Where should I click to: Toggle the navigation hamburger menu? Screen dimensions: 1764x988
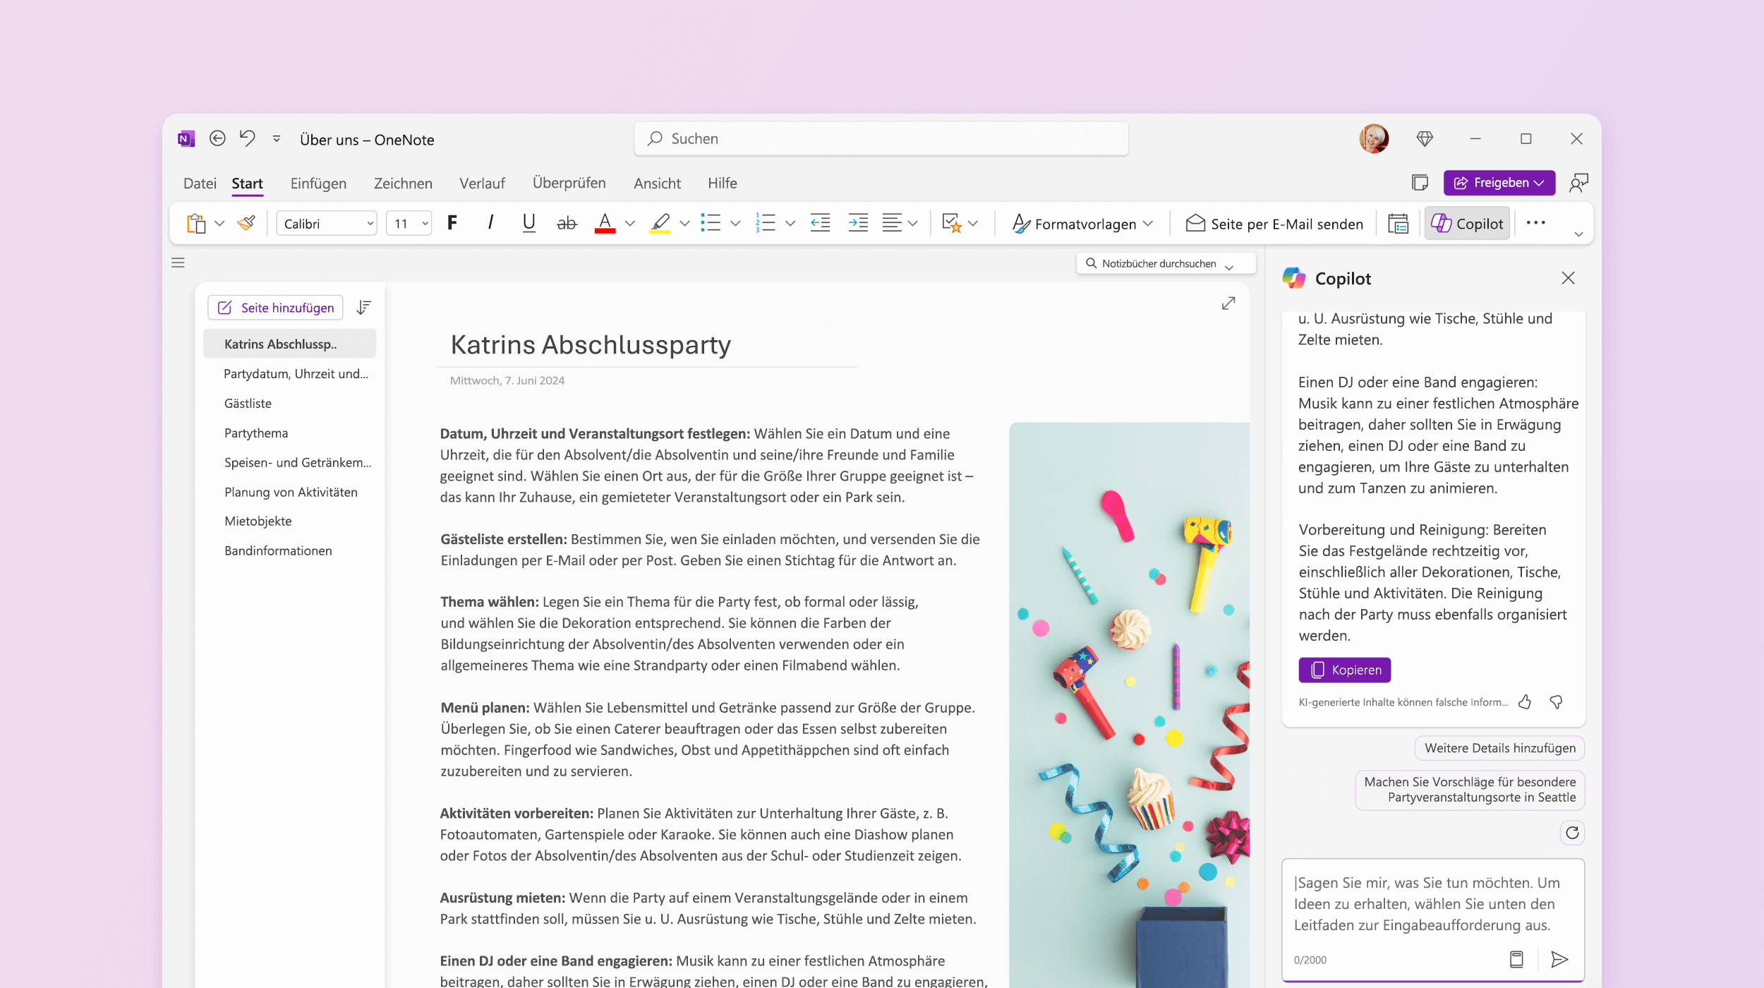pos(178,263)
